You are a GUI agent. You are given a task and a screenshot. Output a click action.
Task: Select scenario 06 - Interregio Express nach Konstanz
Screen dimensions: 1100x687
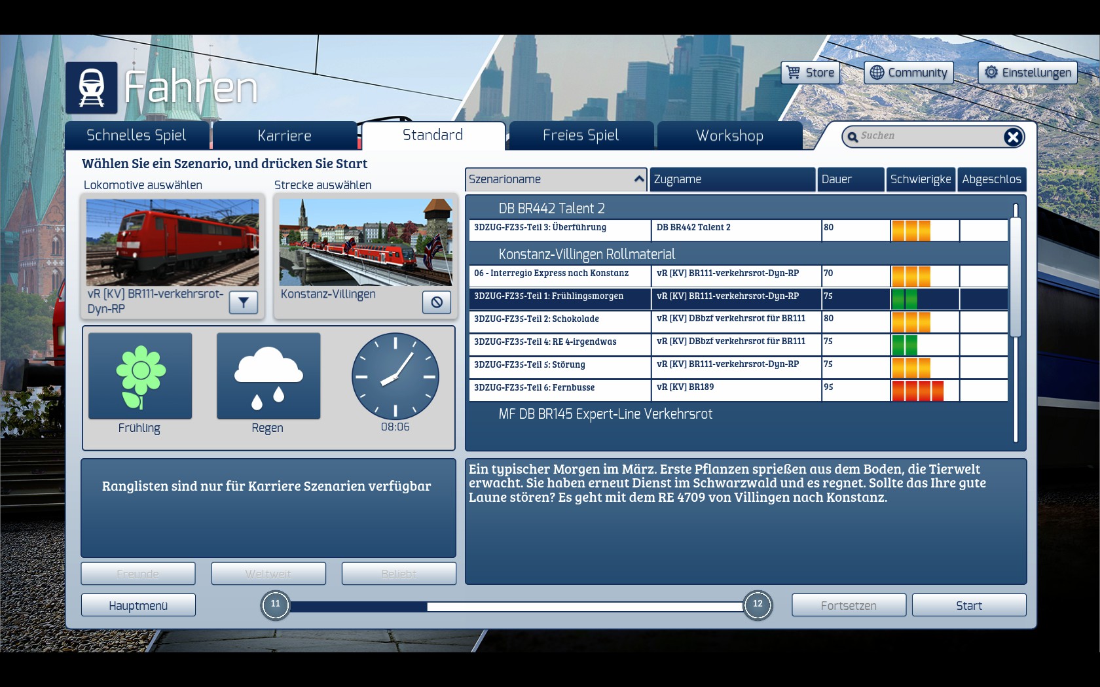tap(739, 276)
